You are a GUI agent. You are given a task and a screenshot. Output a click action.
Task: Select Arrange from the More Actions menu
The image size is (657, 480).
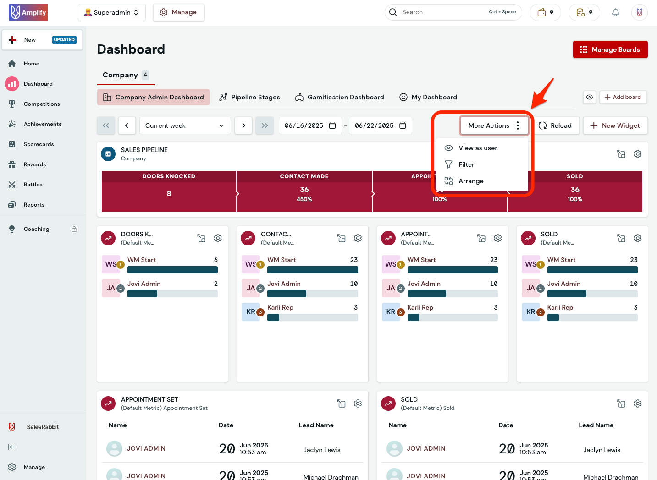(x=470, y=181)
